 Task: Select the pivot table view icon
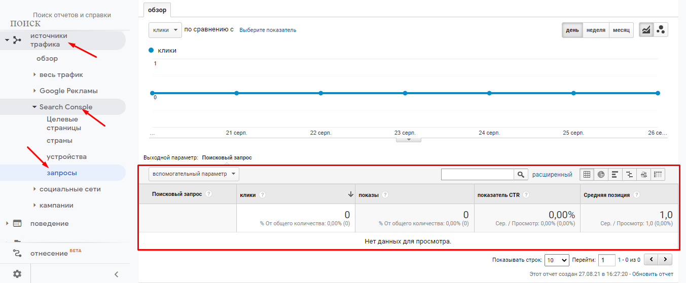(x=658, y=175)
